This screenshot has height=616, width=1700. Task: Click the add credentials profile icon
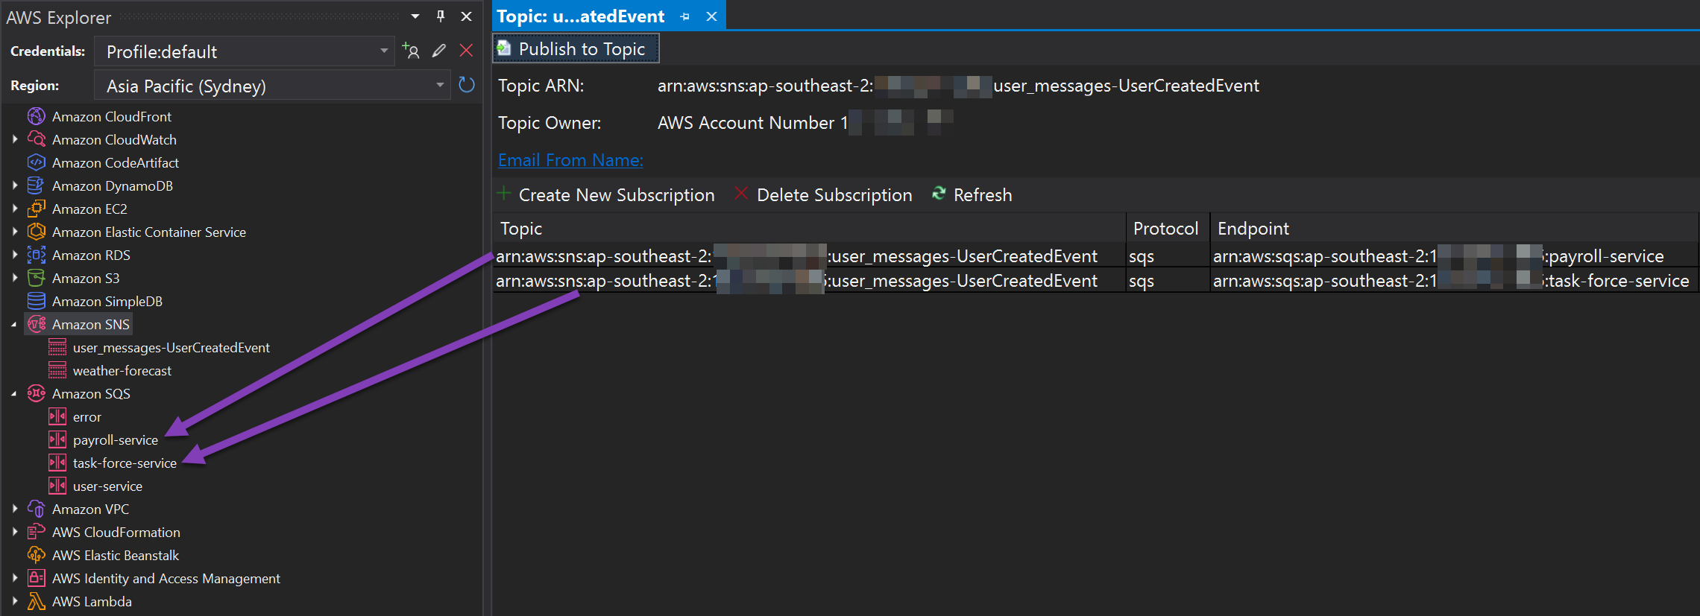411,51
